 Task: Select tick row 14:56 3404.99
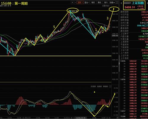pyautogui.click(x=134, y=79)
